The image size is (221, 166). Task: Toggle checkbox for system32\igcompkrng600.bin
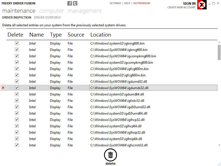point(17,62)
